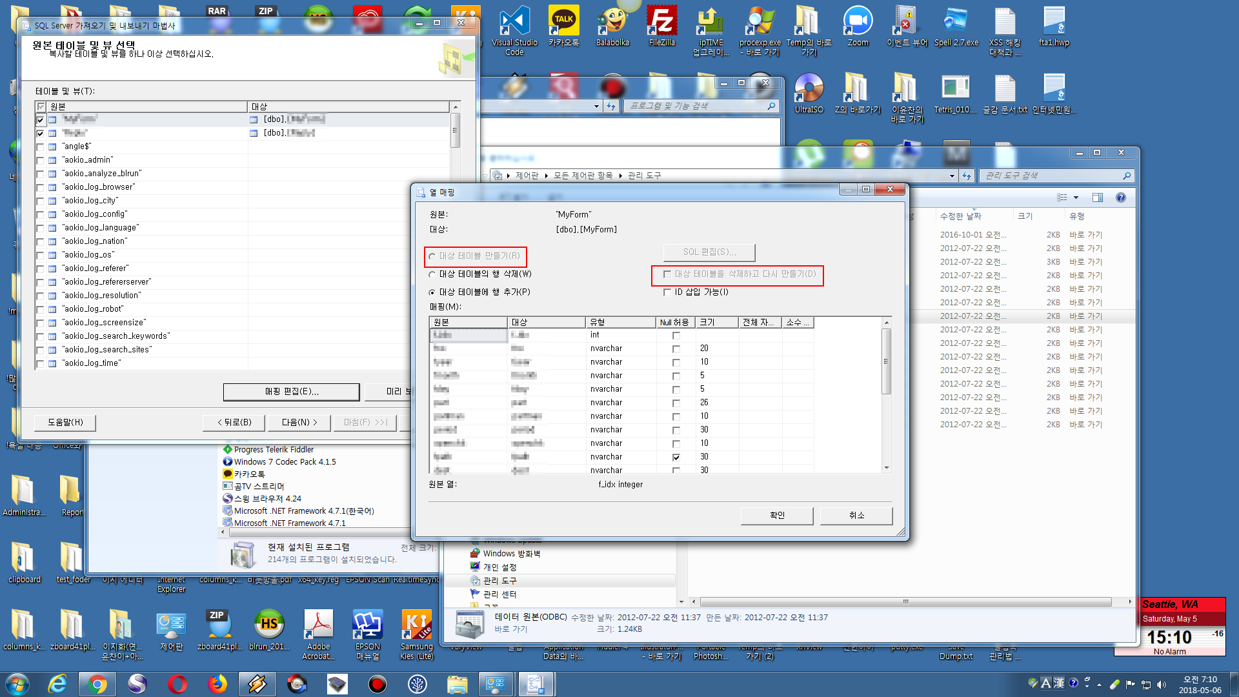The width and height of the screenshot is (1239, 697).
Task: Click the 매핑 편집(E)... button
Action: 292,392
